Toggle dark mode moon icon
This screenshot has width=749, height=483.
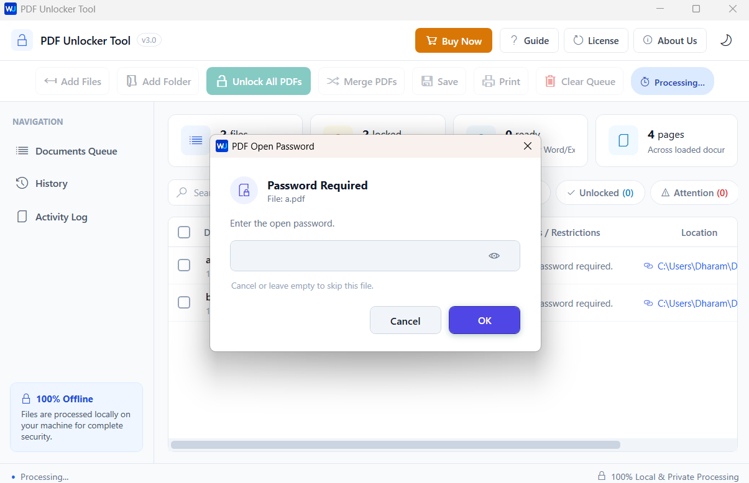[725, 40]
